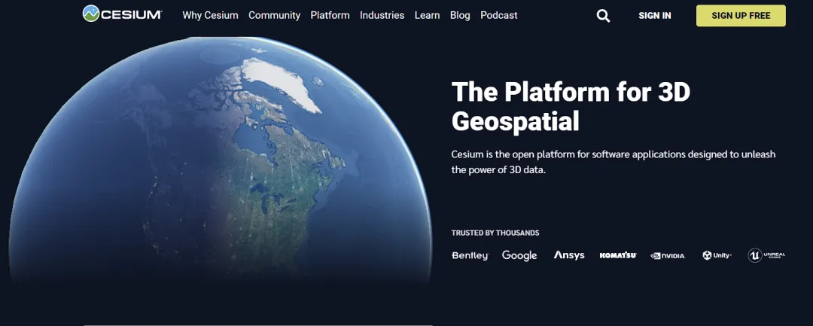Image resolution: width=813 pixels, height=326 pixels.
Task: Open the Community menu
Action: pyautogui.click(x=274, y=16)
